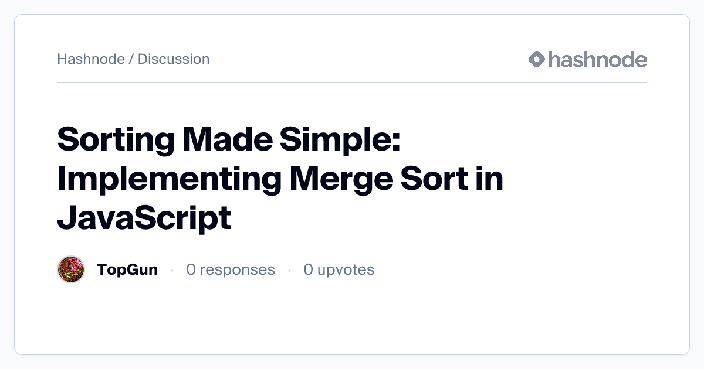Go to the Discussion breadcrumb

174,59
